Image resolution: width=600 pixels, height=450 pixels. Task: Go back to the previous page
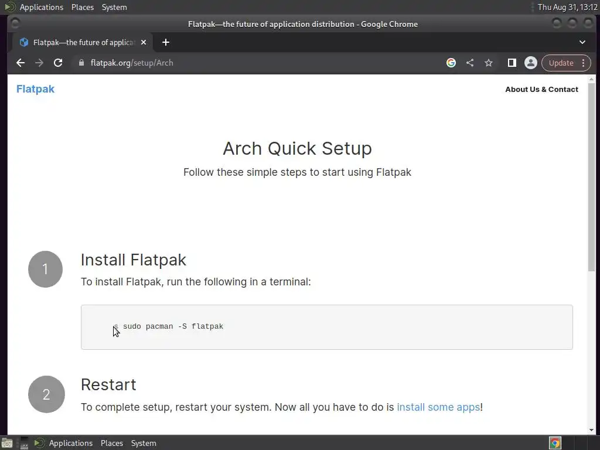(x=21, y=63)
